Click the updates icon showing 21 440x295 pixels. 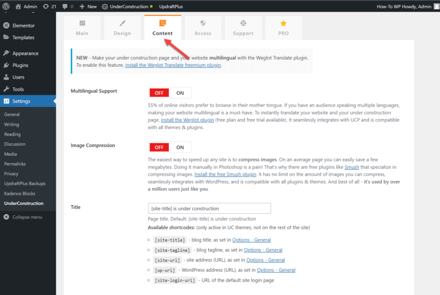pos(46,7)
